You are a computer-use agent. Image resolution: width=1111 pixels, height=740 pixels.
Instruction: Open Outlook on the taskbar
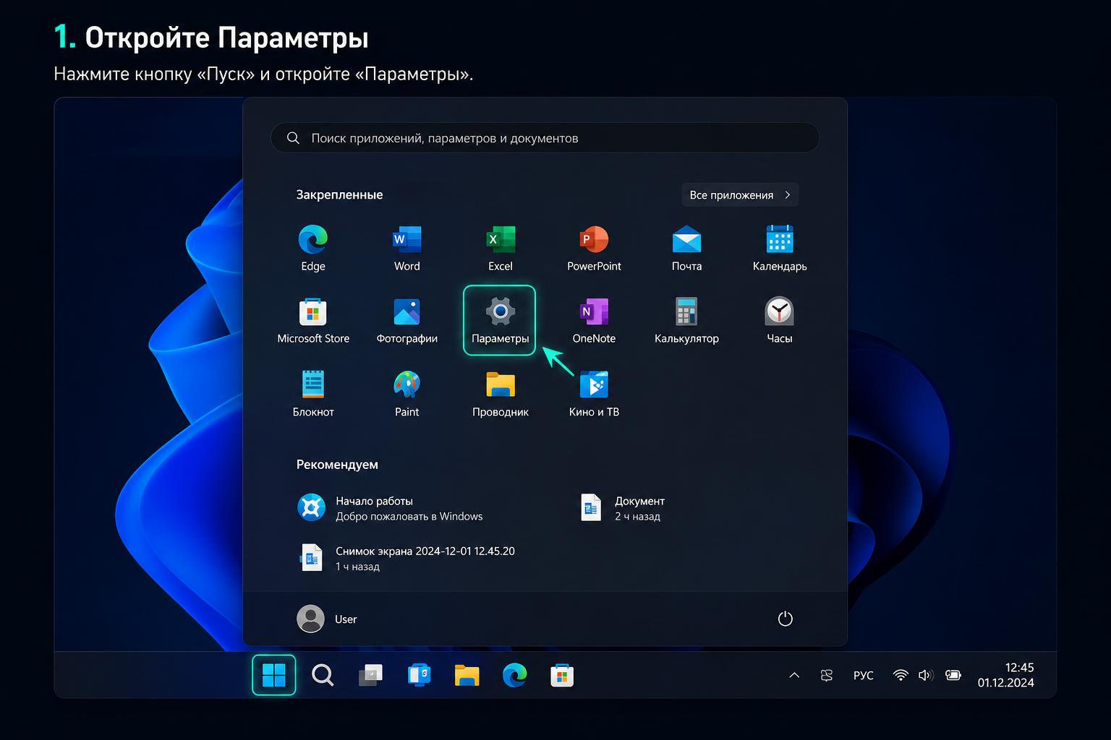coord(419,675)
